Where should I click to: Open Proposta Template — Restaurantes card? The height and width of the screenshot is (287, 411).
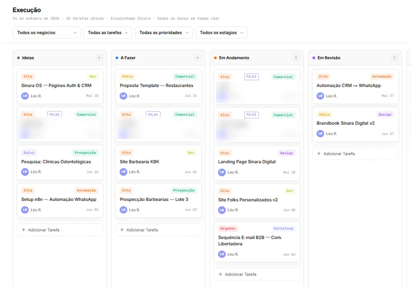click(x=159, y=87)
